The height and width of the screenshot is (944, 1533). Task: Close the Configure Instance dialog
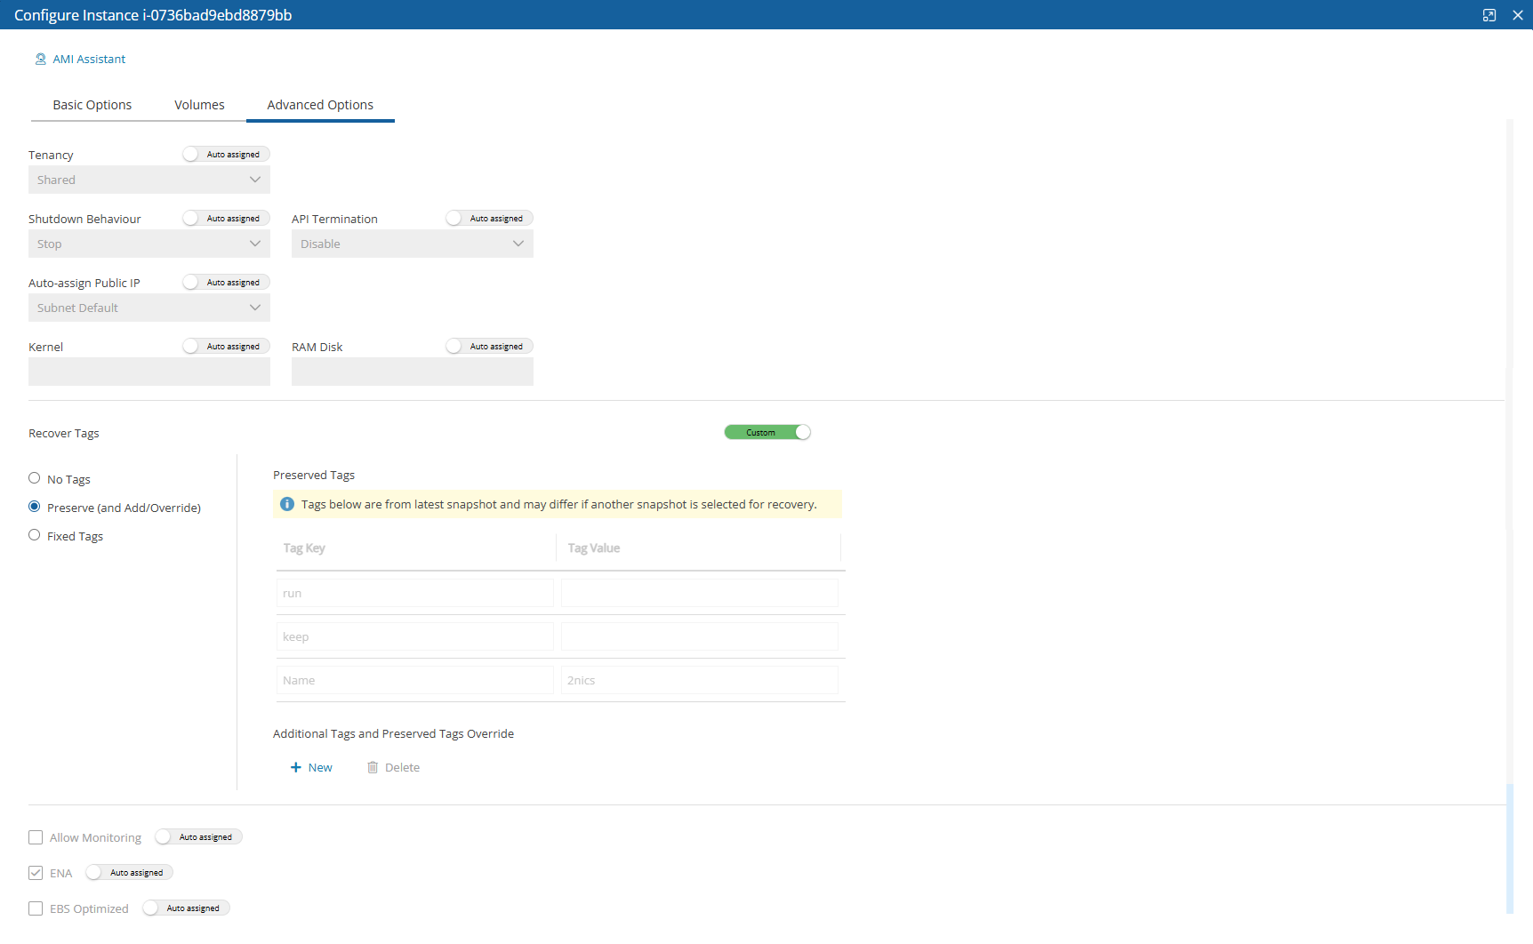(1518, 15)
